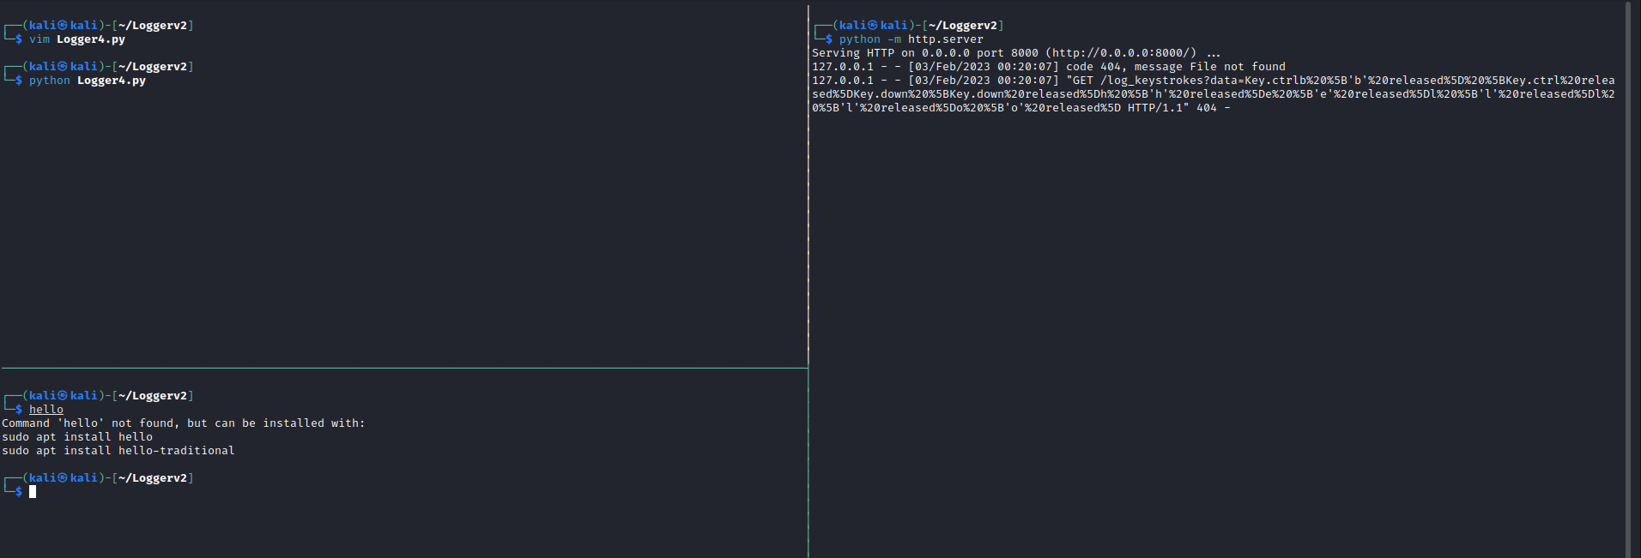
Task: Click the underlined hello command
Action: click(x=46, y=410)
